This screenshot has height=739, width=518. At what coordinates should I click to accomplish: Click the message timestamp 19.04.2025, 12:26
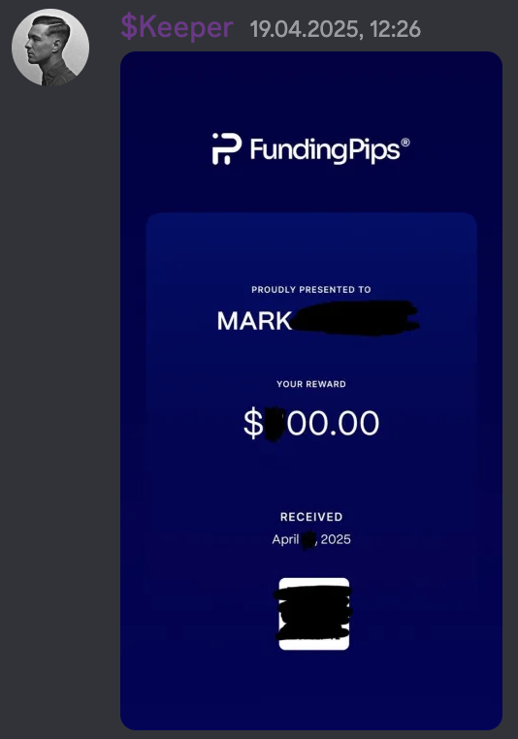pyautogui.click(x=335, y=29)
